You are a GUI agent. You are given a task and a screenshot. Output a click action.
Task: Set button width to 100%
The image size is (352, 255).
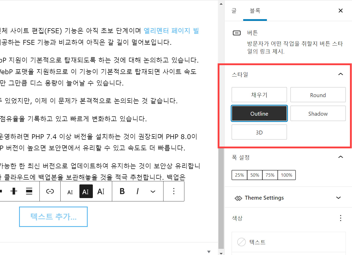click(x=286, y=175)
